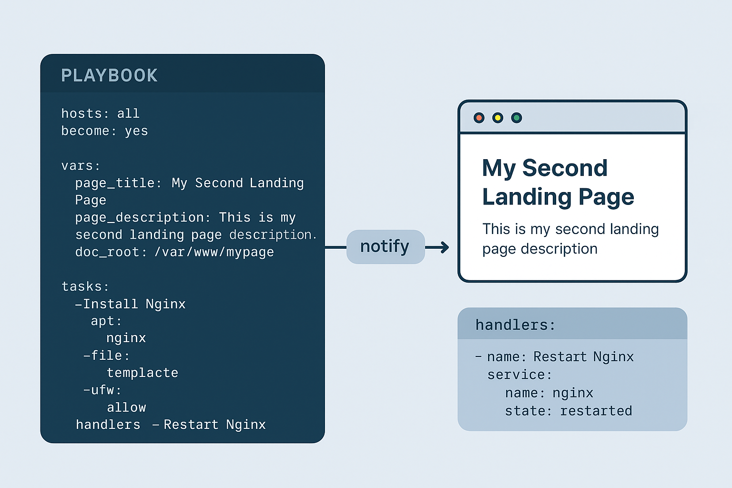
Task: Click "state: restarted" in handlers box
Action: (568, 411)
